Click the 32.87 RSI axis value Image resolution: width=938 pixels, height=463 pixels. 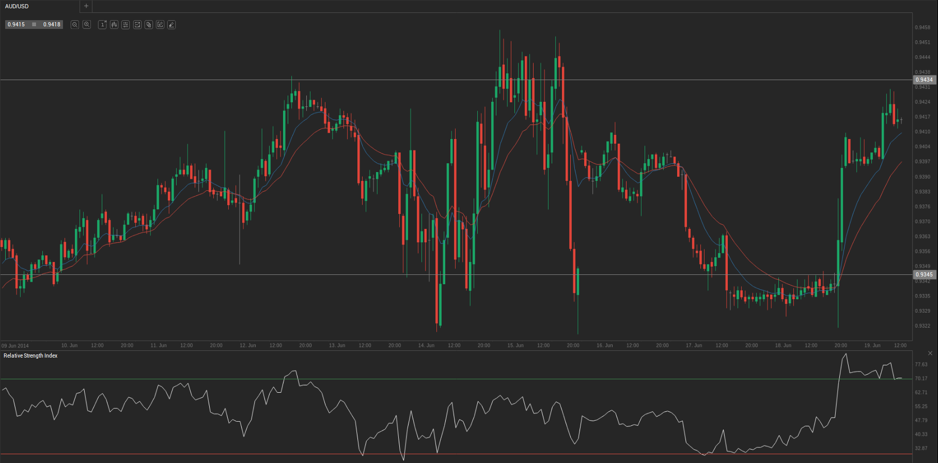tap(921, 448)
